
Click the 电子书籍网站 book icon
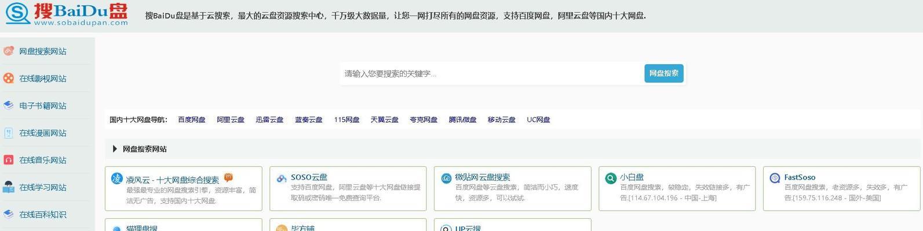click(x=9, y=106)
